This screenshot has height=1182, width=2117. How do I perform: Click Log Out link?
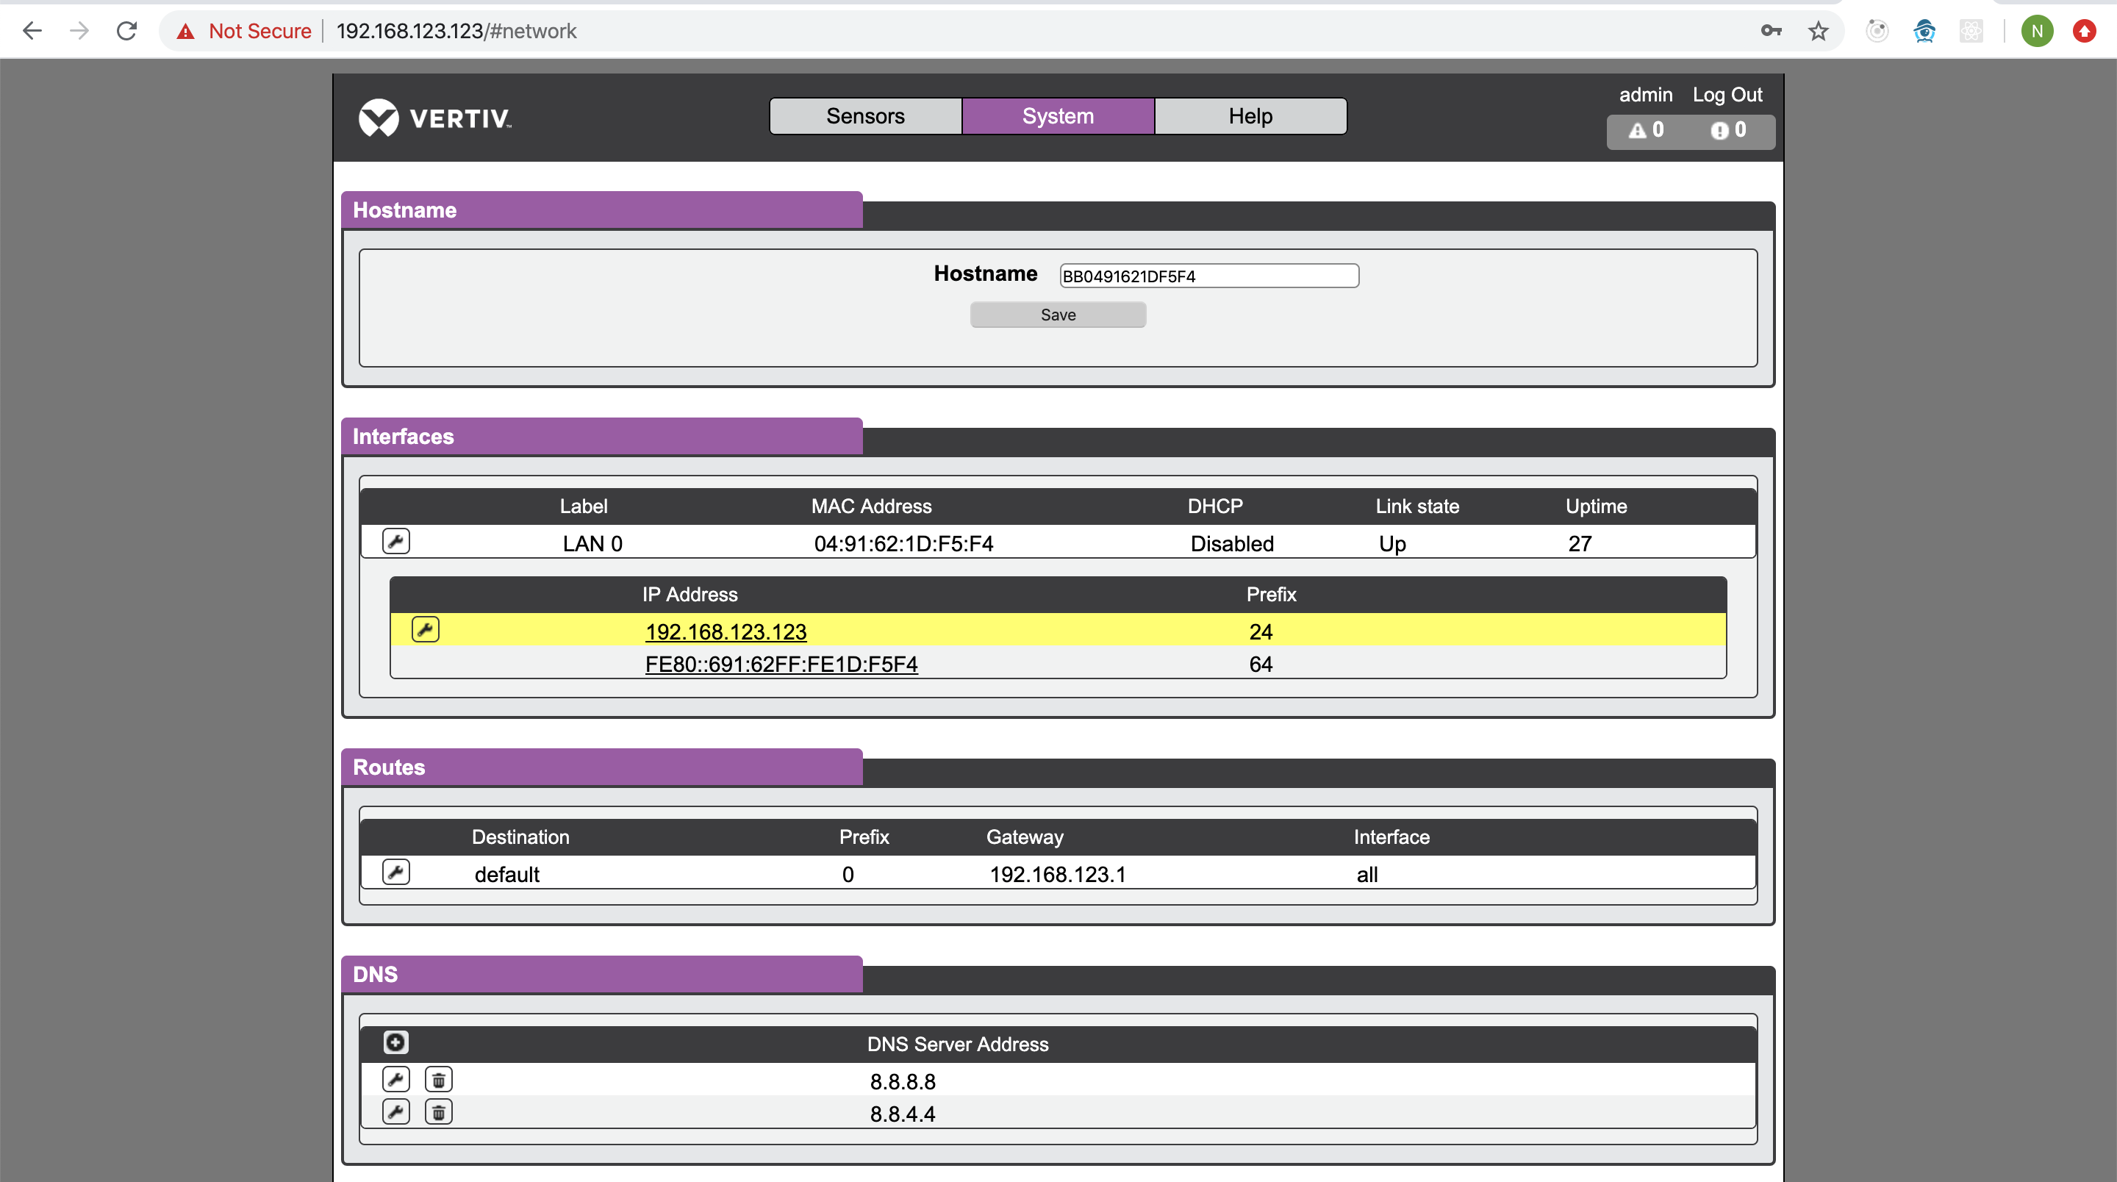coord(1727,95)
